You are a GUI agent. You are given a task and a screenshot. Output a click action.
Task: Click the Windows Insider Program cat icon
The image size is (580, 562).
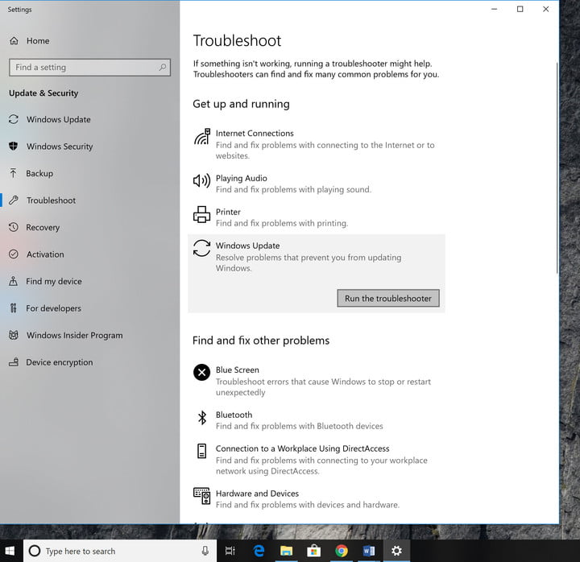(x=14, y=336)
